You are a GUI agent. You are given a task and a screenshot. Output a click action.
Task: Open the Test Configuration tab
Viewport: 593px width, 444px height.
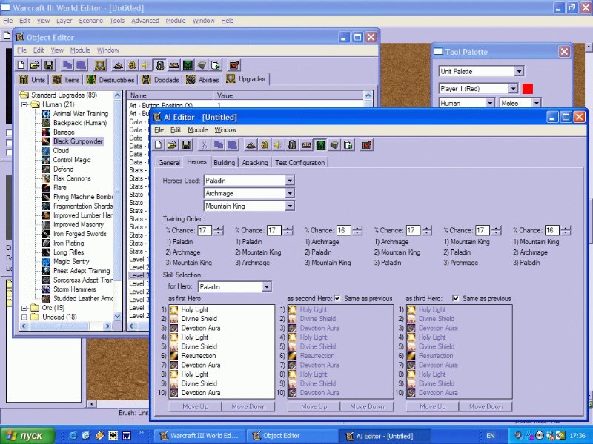pos(300,163)
